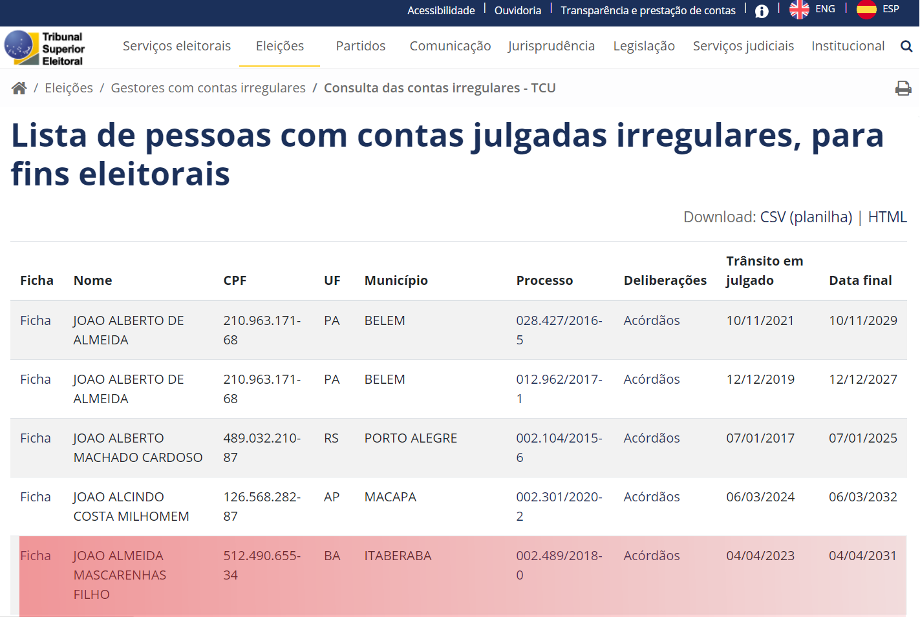Switch language via UK flag icon

pyautogui.click(x=799, y=10)
